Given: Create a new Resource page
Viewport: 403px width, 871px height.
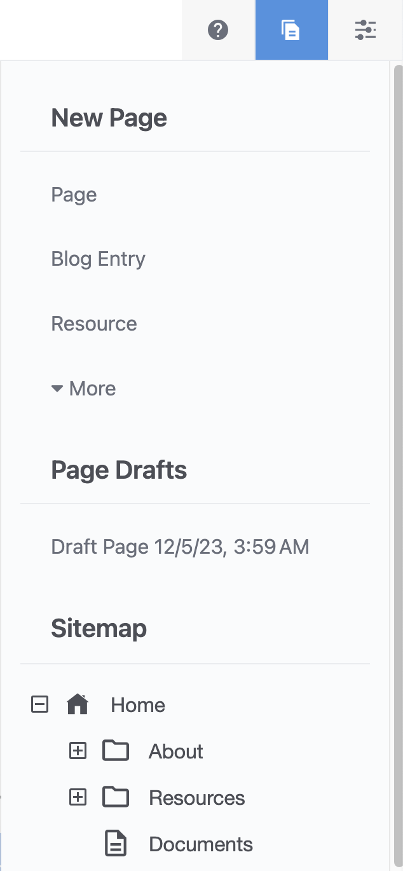Looking at the screenshot, I should point(94,324).
